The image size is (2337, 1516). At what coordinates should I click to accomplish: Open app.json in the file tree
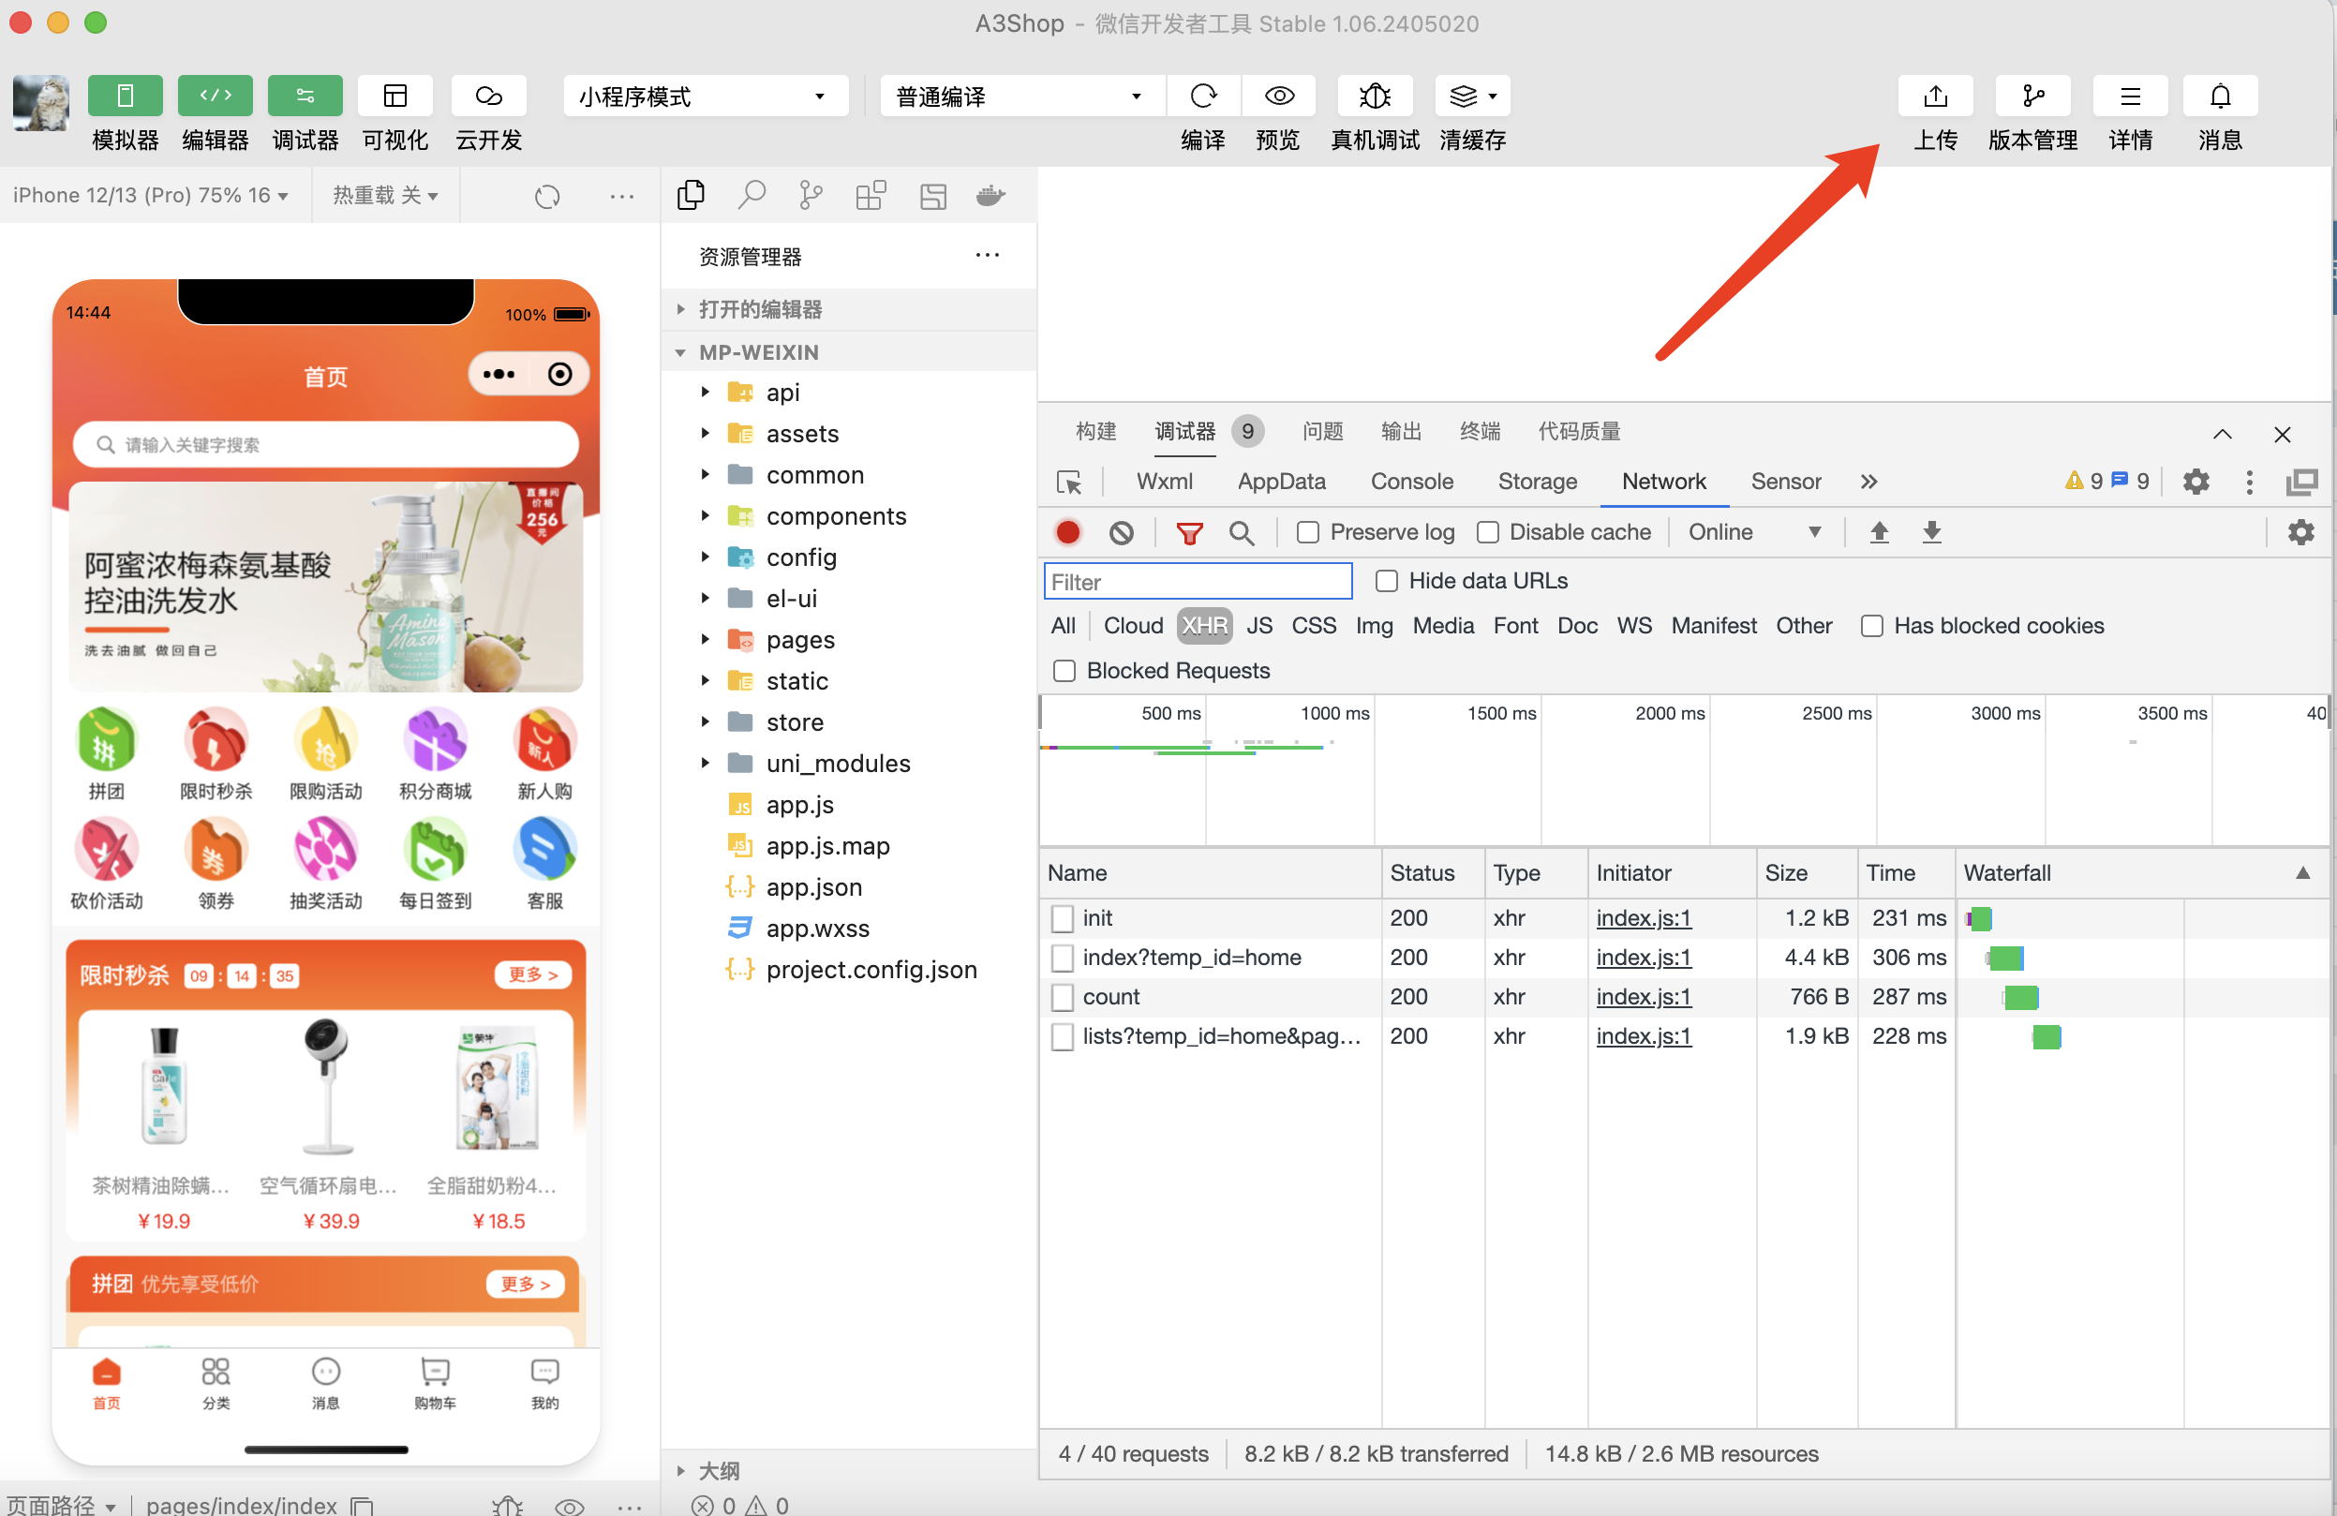coord(814,887)
